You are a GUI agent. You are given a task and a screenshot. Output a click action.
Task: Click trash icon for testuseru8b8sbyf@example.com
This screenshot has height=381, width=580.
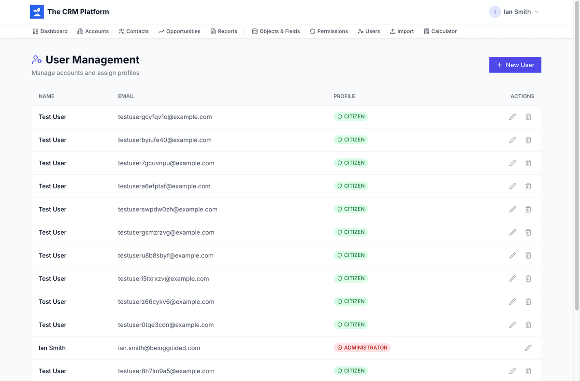[528, 255]
